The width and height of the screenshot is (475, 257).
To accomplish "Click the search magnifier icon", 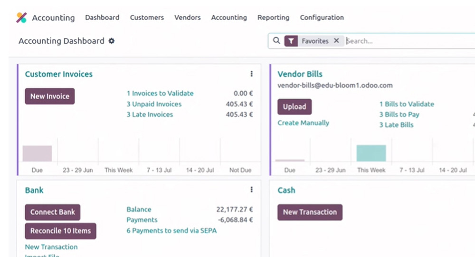I will point(276,41).
